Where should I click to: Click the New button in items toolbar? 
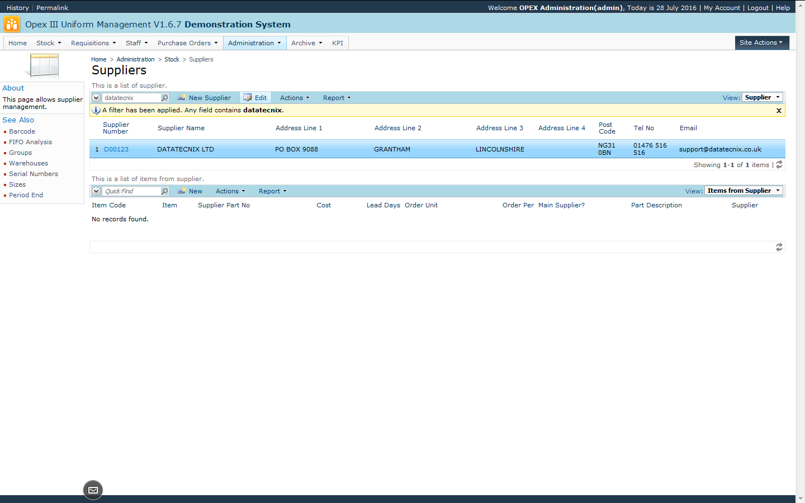coord(190,191)
